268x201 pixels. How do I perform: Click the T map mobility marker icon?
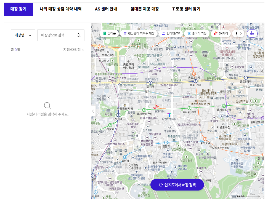tap(169, 114)
